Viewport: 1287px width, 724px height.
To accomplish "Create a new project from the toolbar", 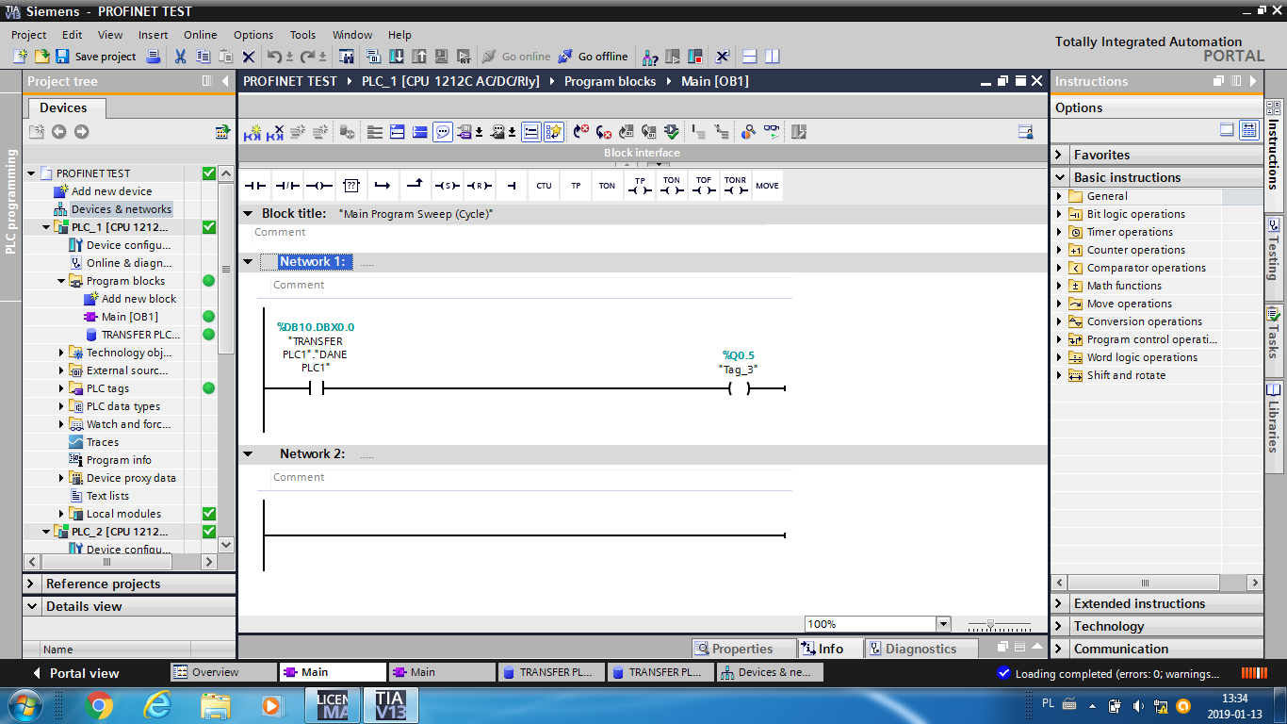I will (21, 57).
